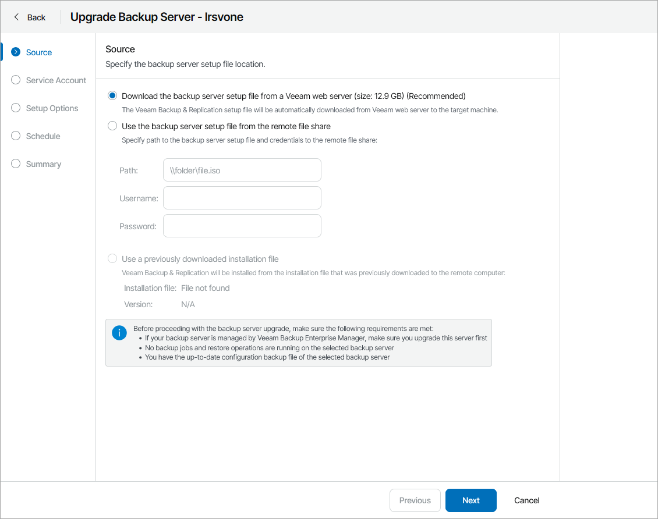
Task: Click the Source step arrow icon
Action: point(16,52)
